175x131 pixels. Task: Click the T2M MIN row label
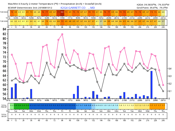click(4, 21)
